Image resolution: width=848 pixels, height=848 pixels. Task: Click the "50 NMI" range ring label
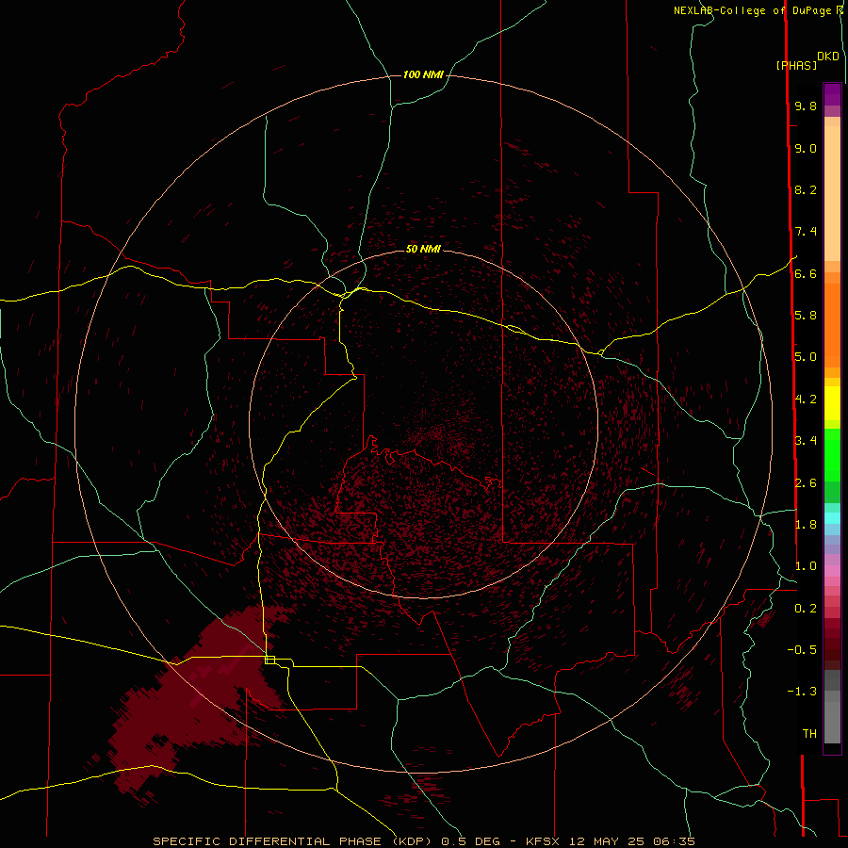pyautogui.click(x=423, y=249)
